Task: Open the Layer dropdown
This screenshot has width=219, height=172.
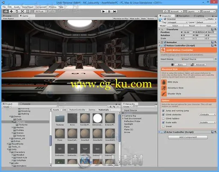Action: (206, 22)
